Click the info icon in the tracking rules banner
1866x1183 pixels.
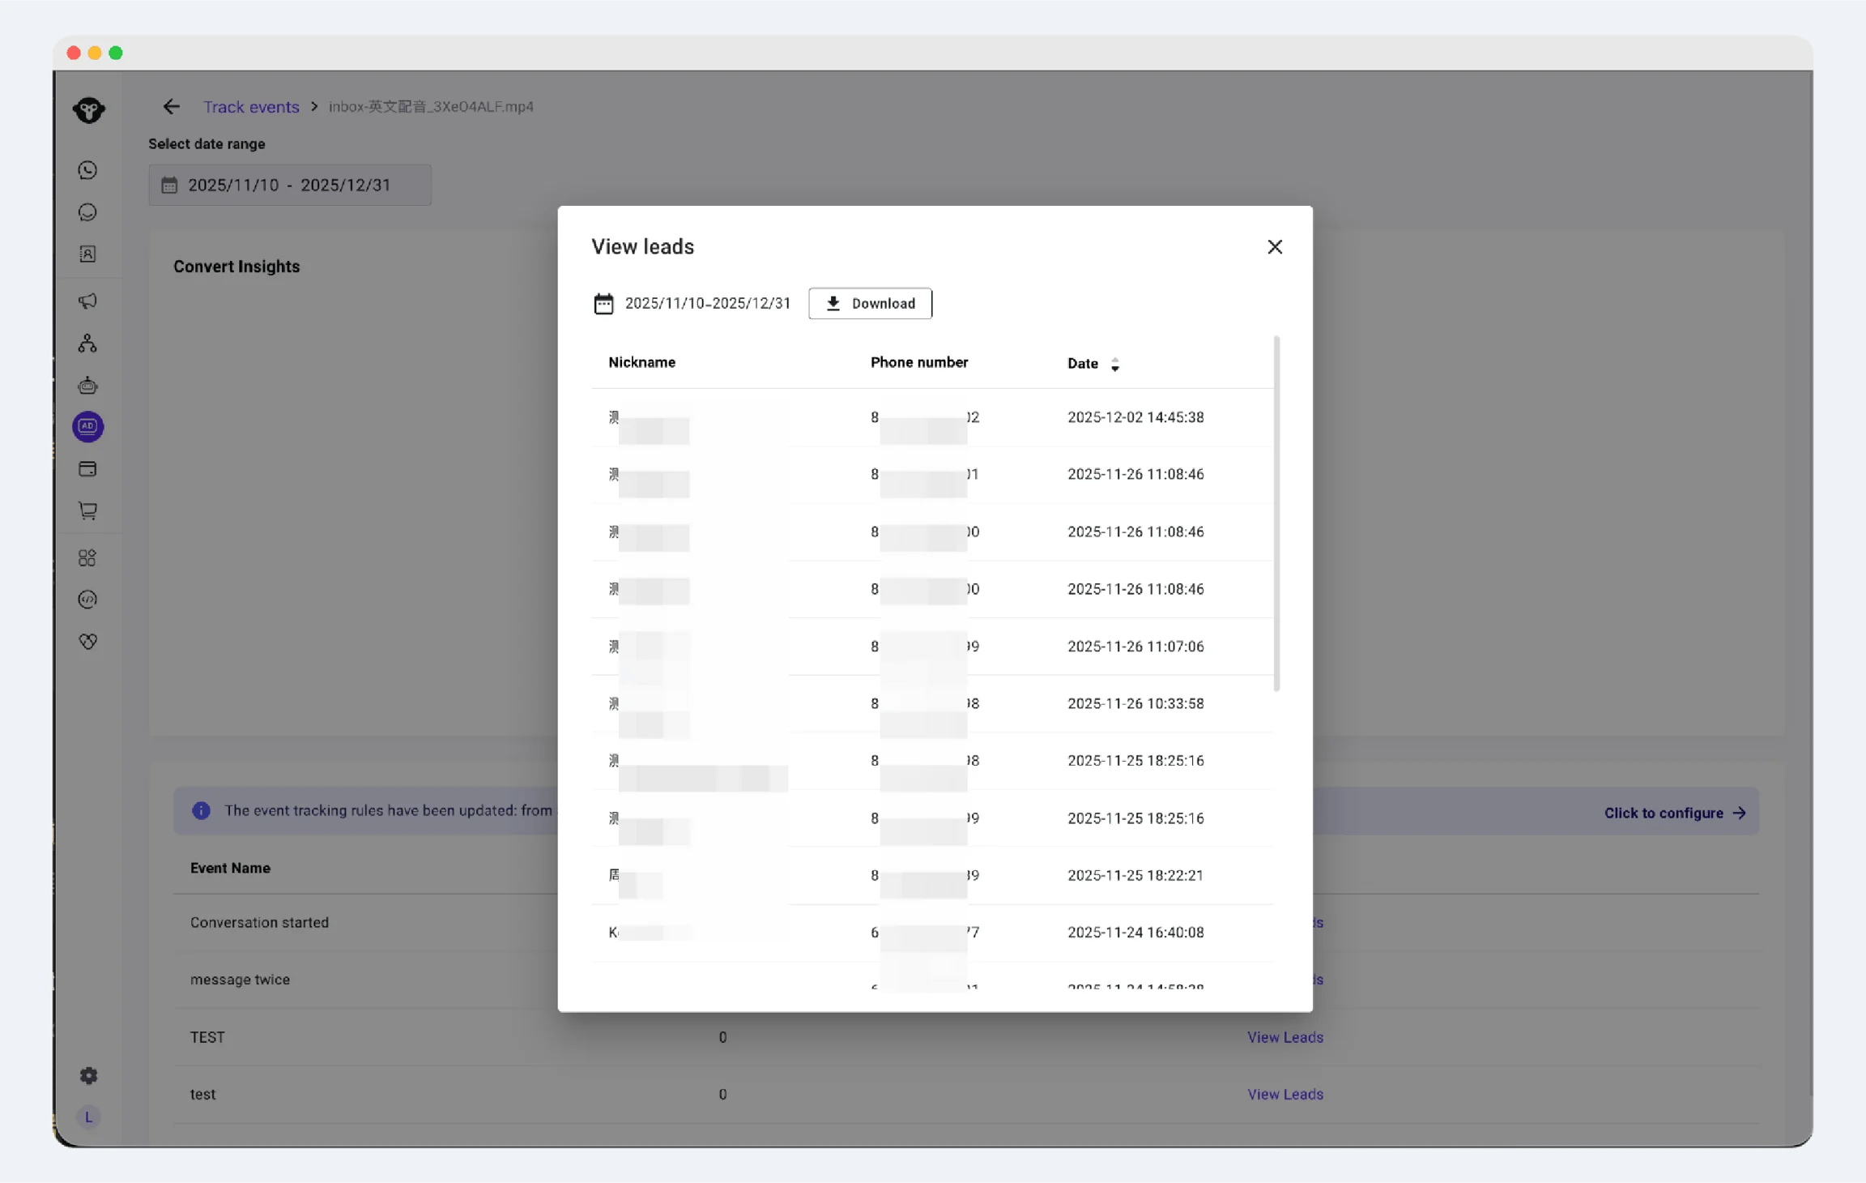[201, 811]
